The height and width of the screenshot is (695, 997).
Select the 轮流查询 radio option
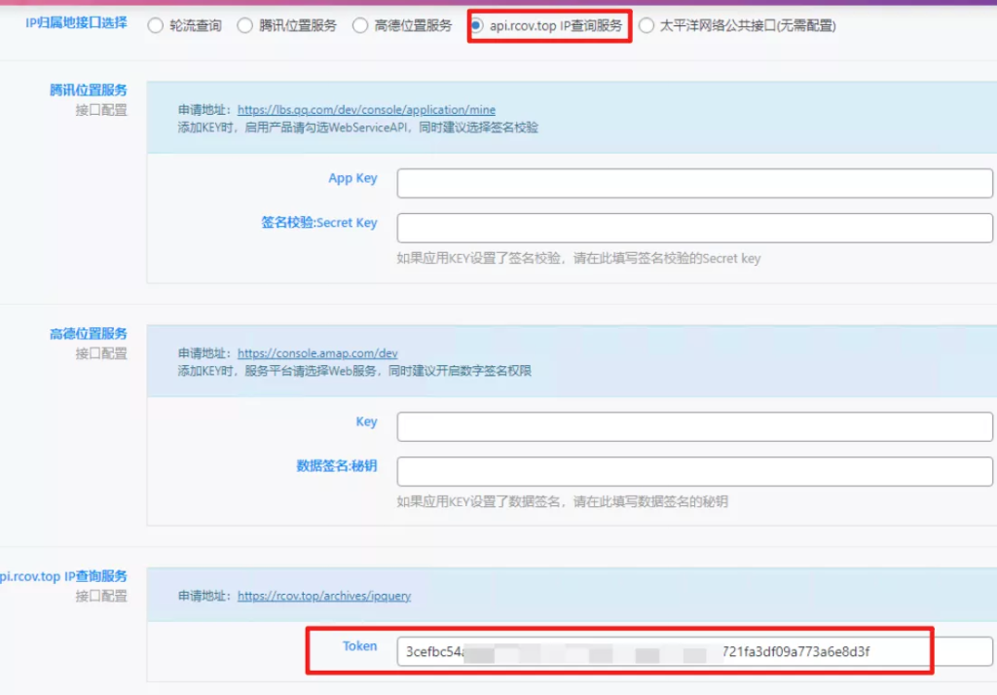pyautogui.click(x=155, y=26)
